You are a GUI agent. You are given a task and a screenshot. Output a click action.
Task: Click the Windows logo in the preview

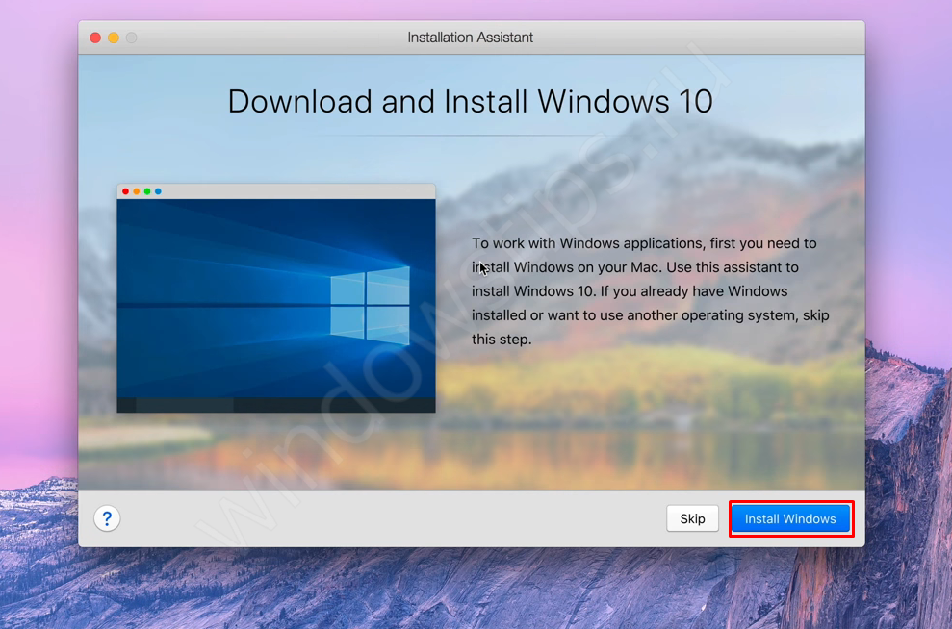pyautogui.click(x=371, y=306)
